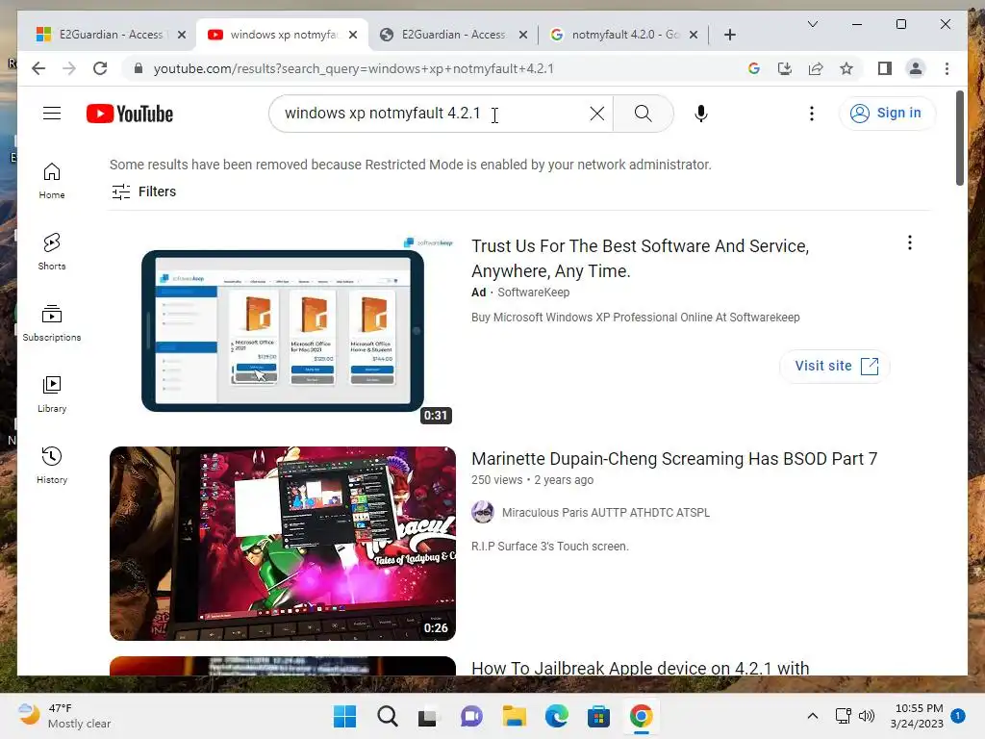Reload the page
This screenshot has height=739, width=985.
(x=100, y=68)
